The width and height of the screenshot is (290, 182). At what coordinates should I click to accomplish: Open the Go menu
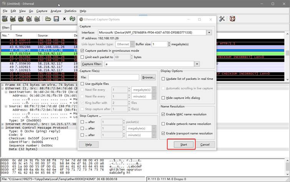click(x=31, y=11)
